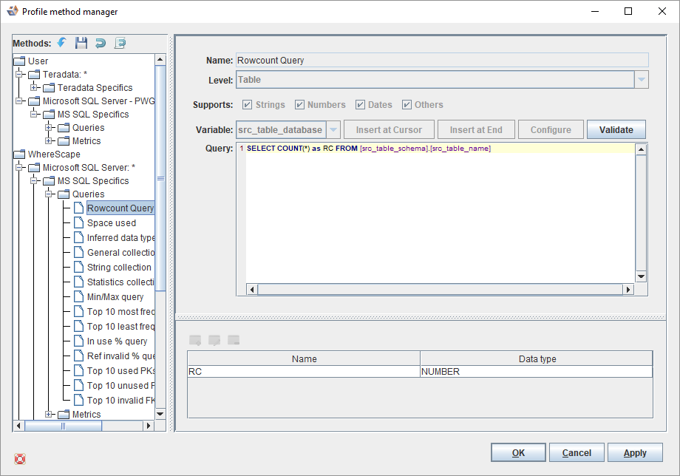Click the Data type column header

[537, 358]
